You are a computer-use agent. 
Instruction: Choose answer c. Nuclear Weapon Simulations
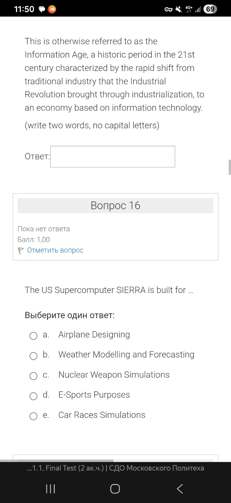pyautogui.click(x=33, y=376)
